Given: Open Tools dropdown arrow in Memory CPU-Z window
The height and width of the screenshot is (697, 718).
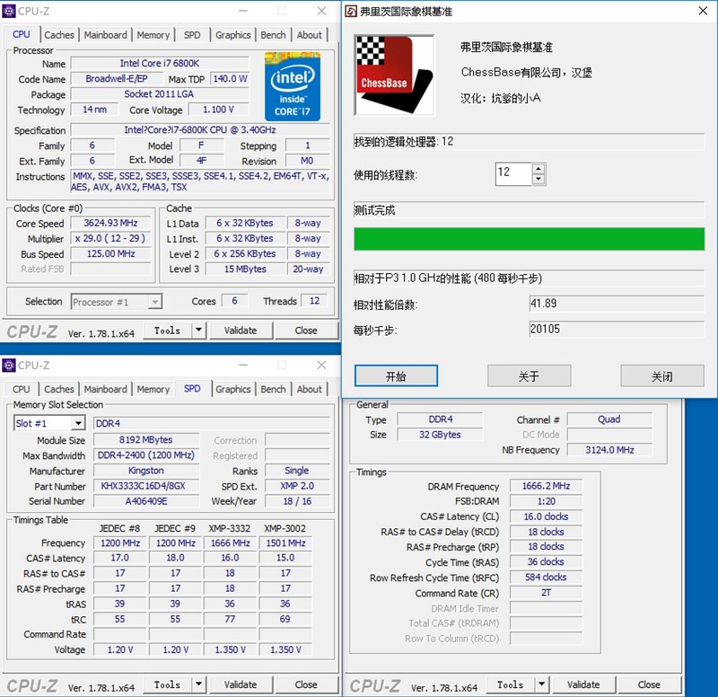Looking at the screenshot, I should pos(542,684).
